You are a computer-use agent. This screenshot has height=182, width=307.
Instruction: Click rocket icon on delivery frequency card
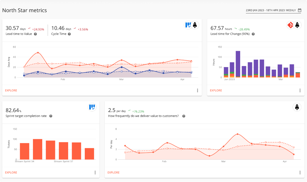pos(297,107)
